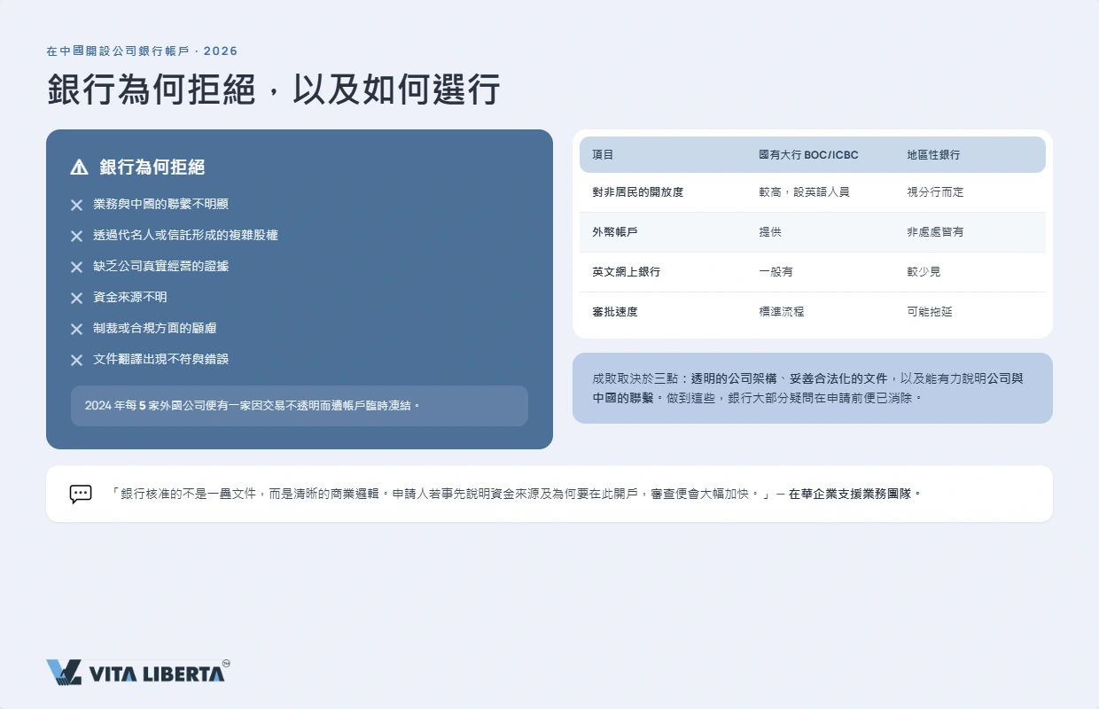This screenshot has width=1099, height=709.
Task: Click the text 制裁或合規方面的顧慮
Action: pyautogui.click(x=155, y=328)
